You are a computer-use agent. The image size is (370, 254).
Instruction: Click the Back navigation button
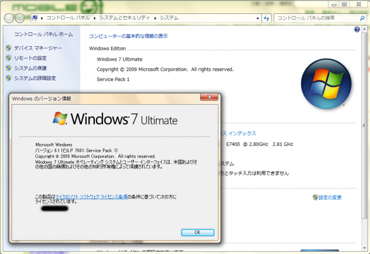pos(9,18)
